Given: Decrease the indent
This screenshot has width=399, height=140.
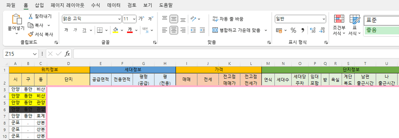Looking at the screenshot, I should [193, 30].
